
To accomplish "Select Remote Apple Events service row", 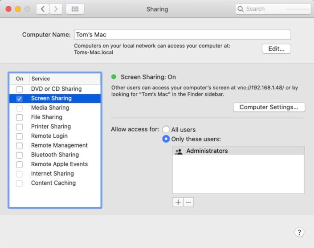I will pos(55,164).
